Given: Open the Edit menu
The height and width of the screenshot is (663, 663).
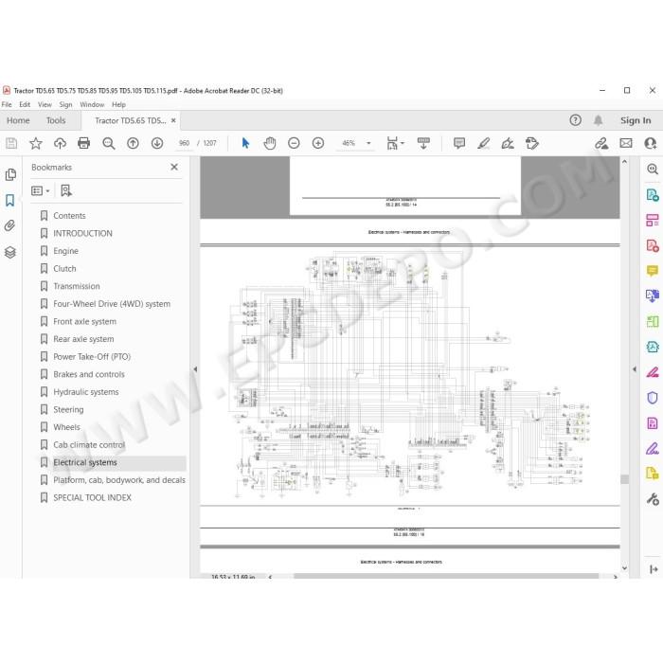Looking at the screenshot, I should 25,104.
